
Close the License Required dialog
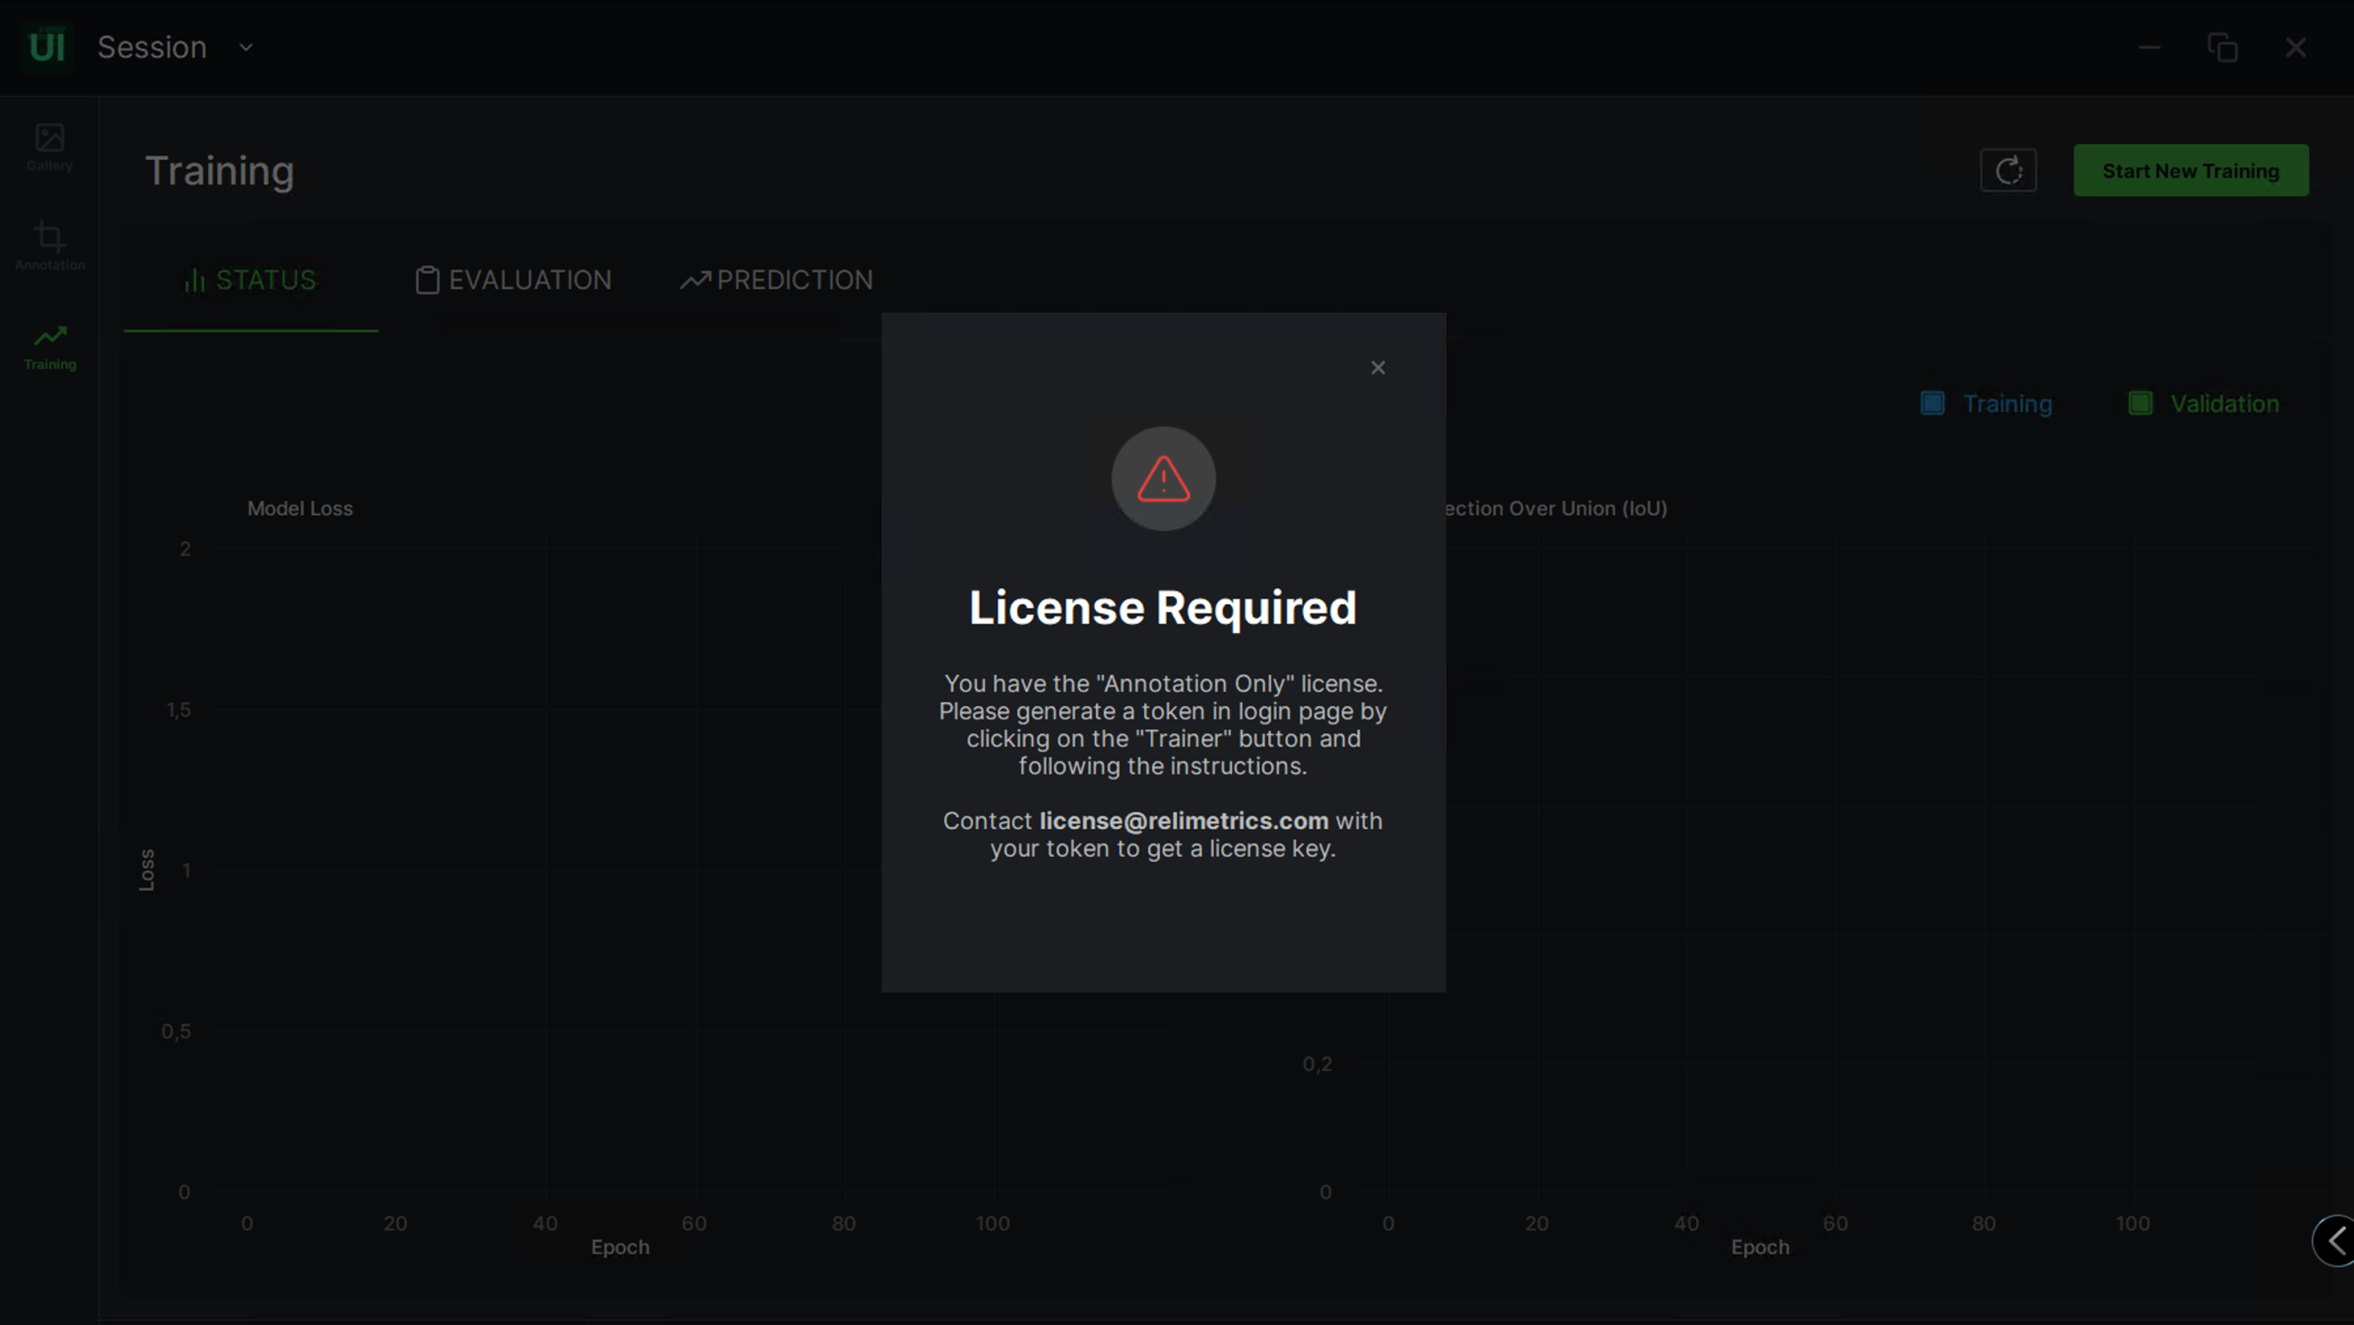point(1377,367)
